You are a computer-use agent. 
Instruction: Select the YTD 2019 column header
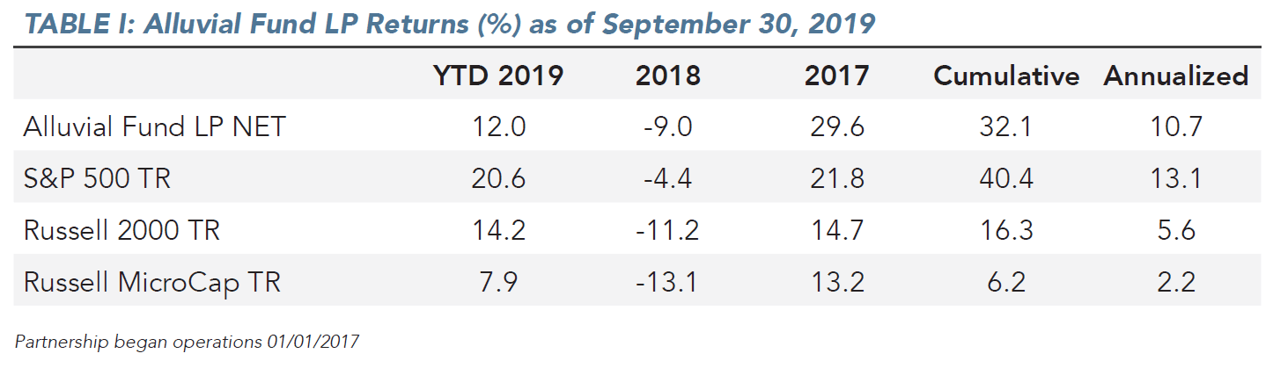click(x=497, y=76)
